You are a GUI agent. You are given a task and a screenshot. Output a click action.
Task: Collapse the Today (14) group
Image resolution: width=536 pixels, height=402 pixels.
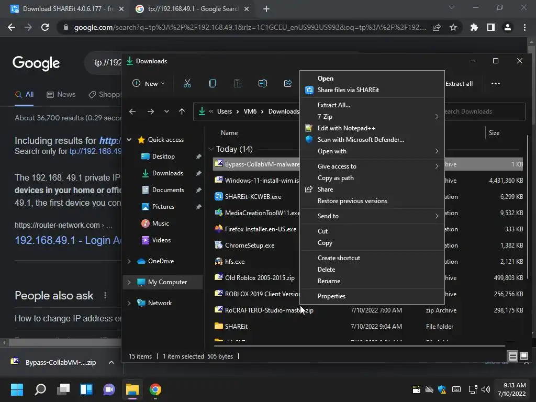point(211,149)
